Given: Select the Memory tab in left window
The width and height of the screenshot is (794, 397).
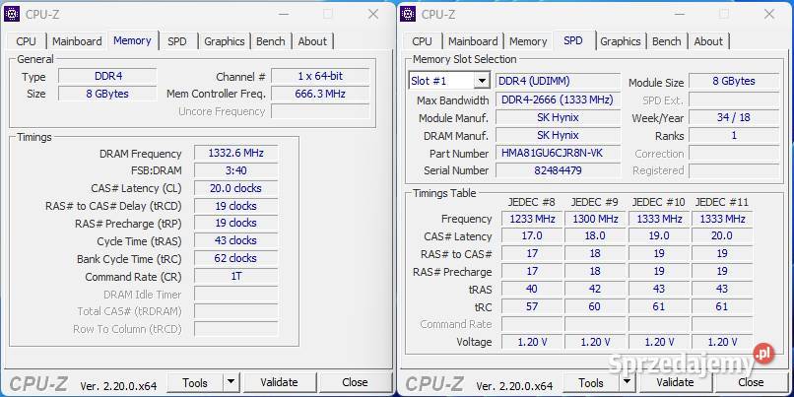Looking at the screenshot, I should pos(132,40).
